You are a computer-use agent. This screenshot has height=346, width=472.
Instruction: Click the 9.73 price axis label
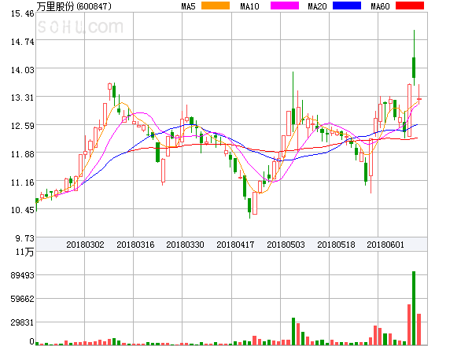pos(25,238)
